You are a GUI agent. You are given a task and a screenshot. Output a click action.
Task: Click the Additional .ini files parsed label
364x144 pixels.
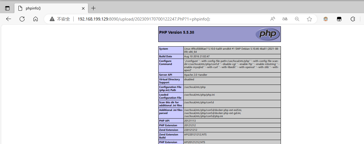click(x=171, y=113)
